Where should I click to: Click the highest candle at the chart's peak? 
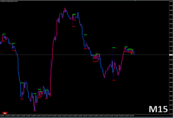(65, 10)
